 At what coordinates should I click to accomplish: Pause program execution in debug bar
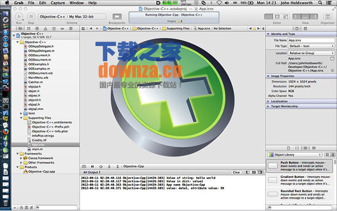coord(92,167)
